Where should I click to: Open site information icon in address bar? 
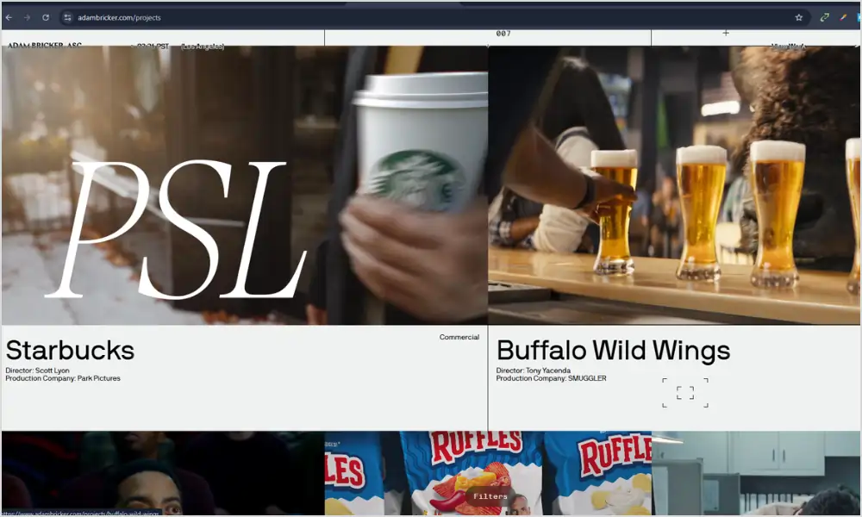(67, 17)
